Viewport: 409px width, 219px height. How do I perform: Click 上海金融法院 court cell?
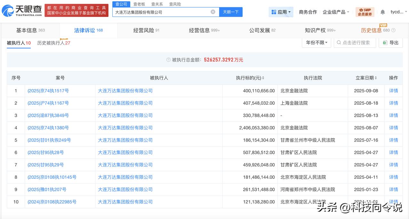point(294,103)
